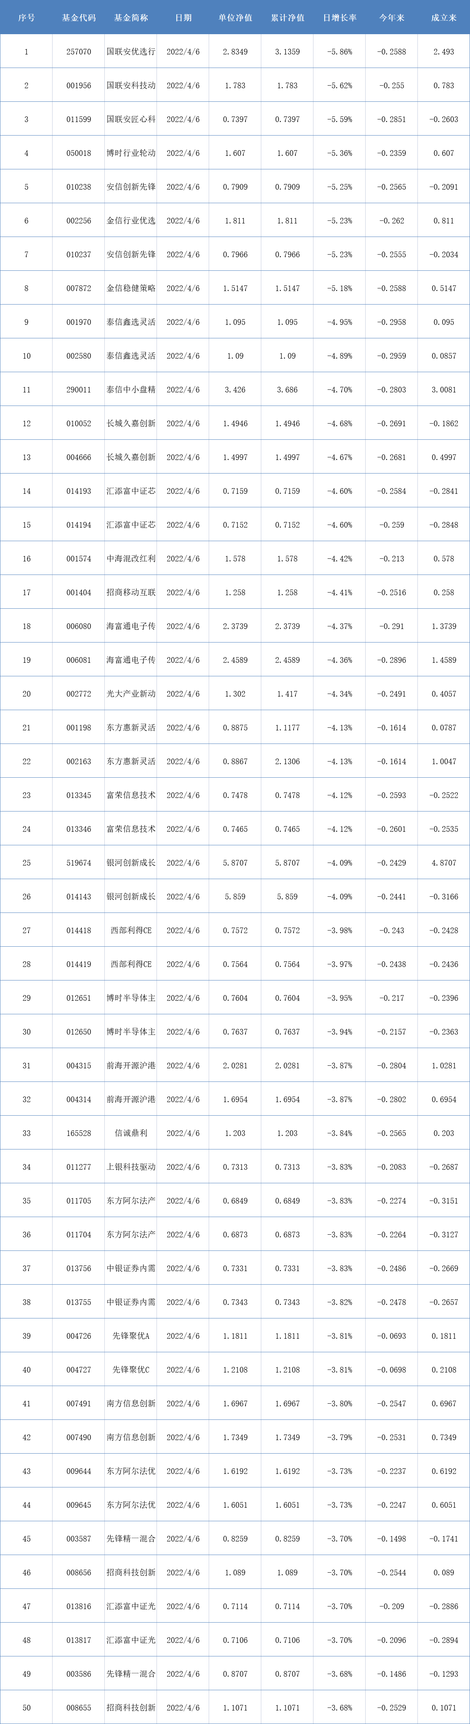Click fund name 先锋聚优A

(131, 1336)
